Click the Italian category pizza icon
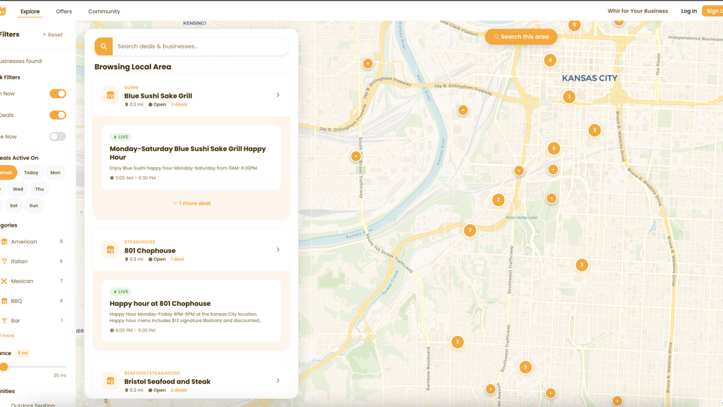Screen dimensions: 723x407 [4, 261]
